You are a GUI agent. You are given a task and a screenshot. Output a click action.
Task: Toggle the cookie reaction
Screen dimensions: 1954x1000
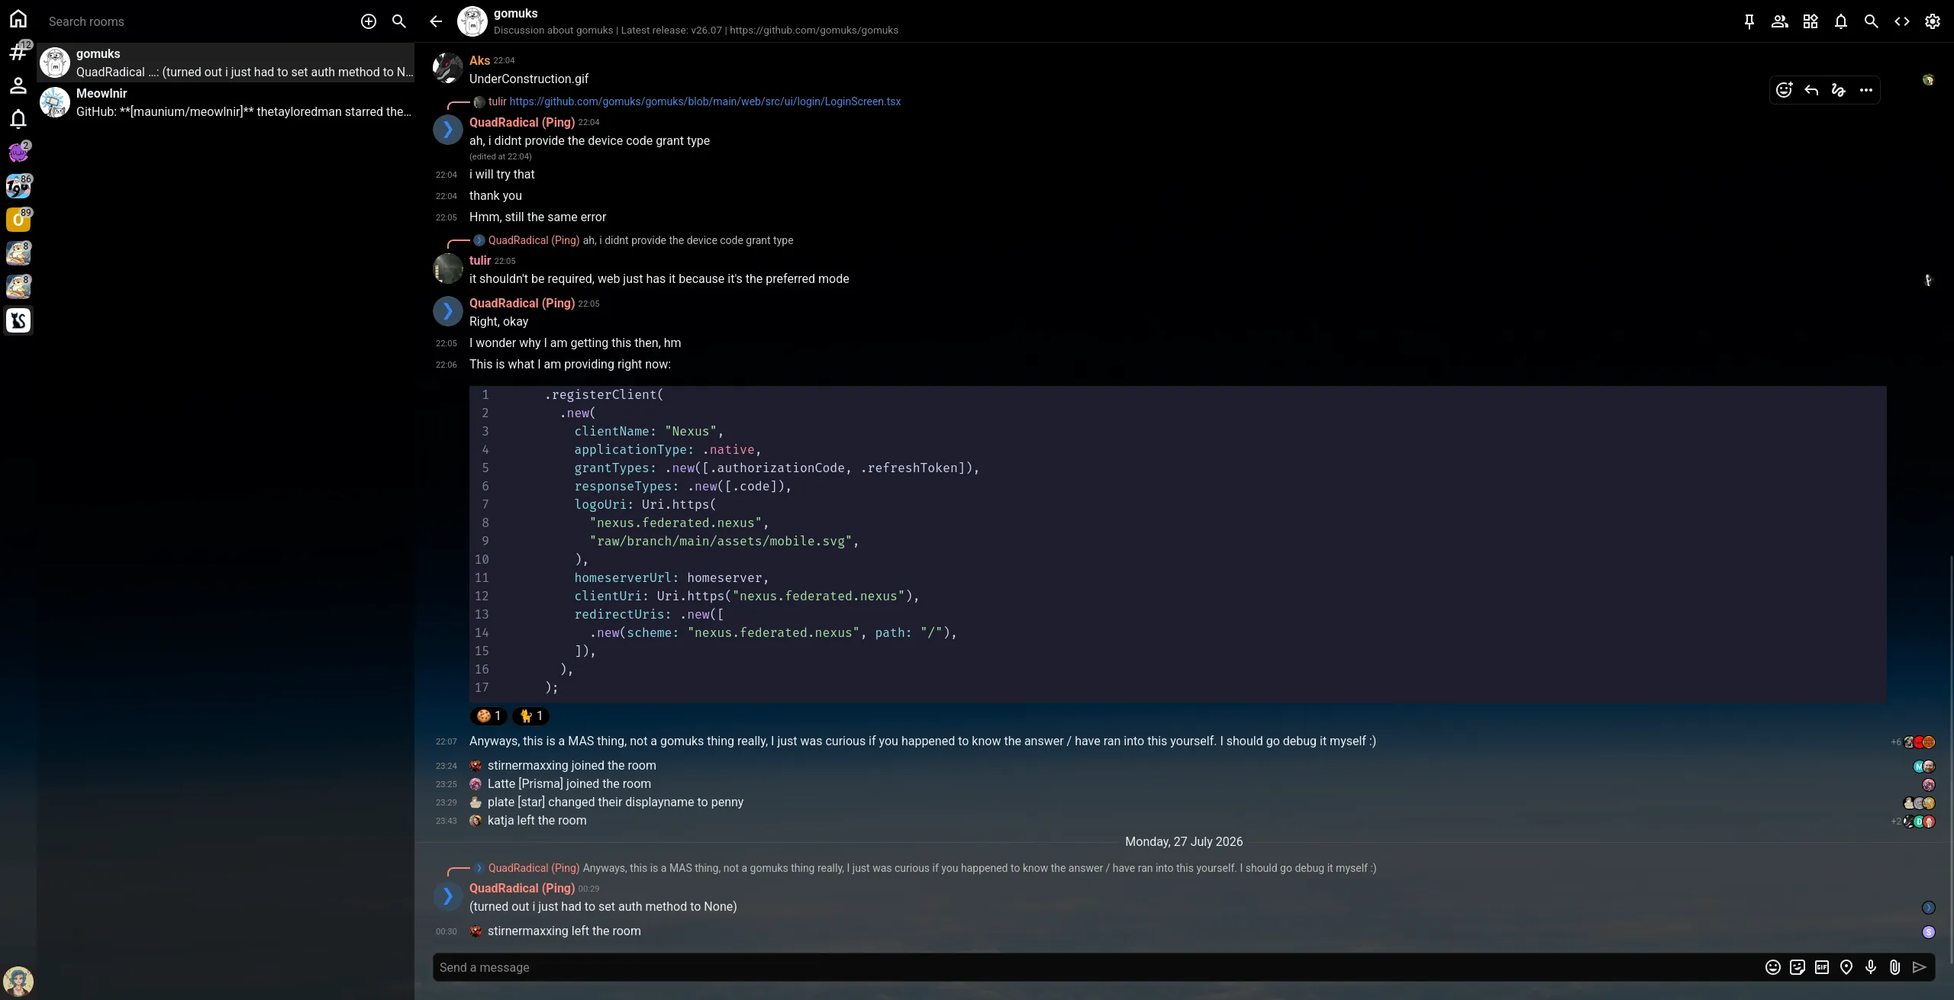(488, 715)
